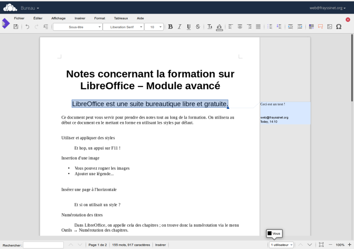Viewport: 354px width, 249px height.
Task: Expand the Bureau apps menu
Action: pyautogui.click(x=30, y=8)
